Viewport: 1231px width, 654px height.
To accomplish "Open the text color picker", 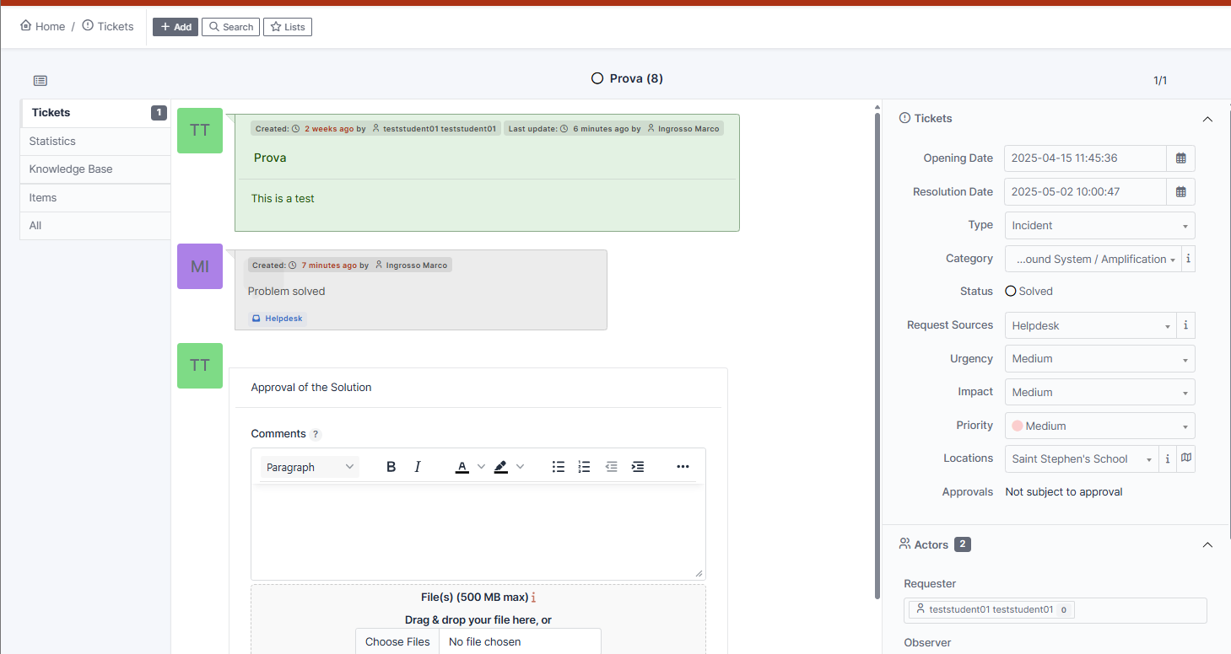I will [481, 467].
